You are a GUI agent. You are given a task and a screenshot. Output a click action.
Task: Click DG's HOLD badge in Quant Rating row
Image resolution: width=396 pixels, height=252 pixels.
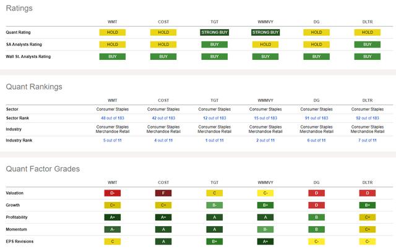pyautogui.click(x=316, y=32)
